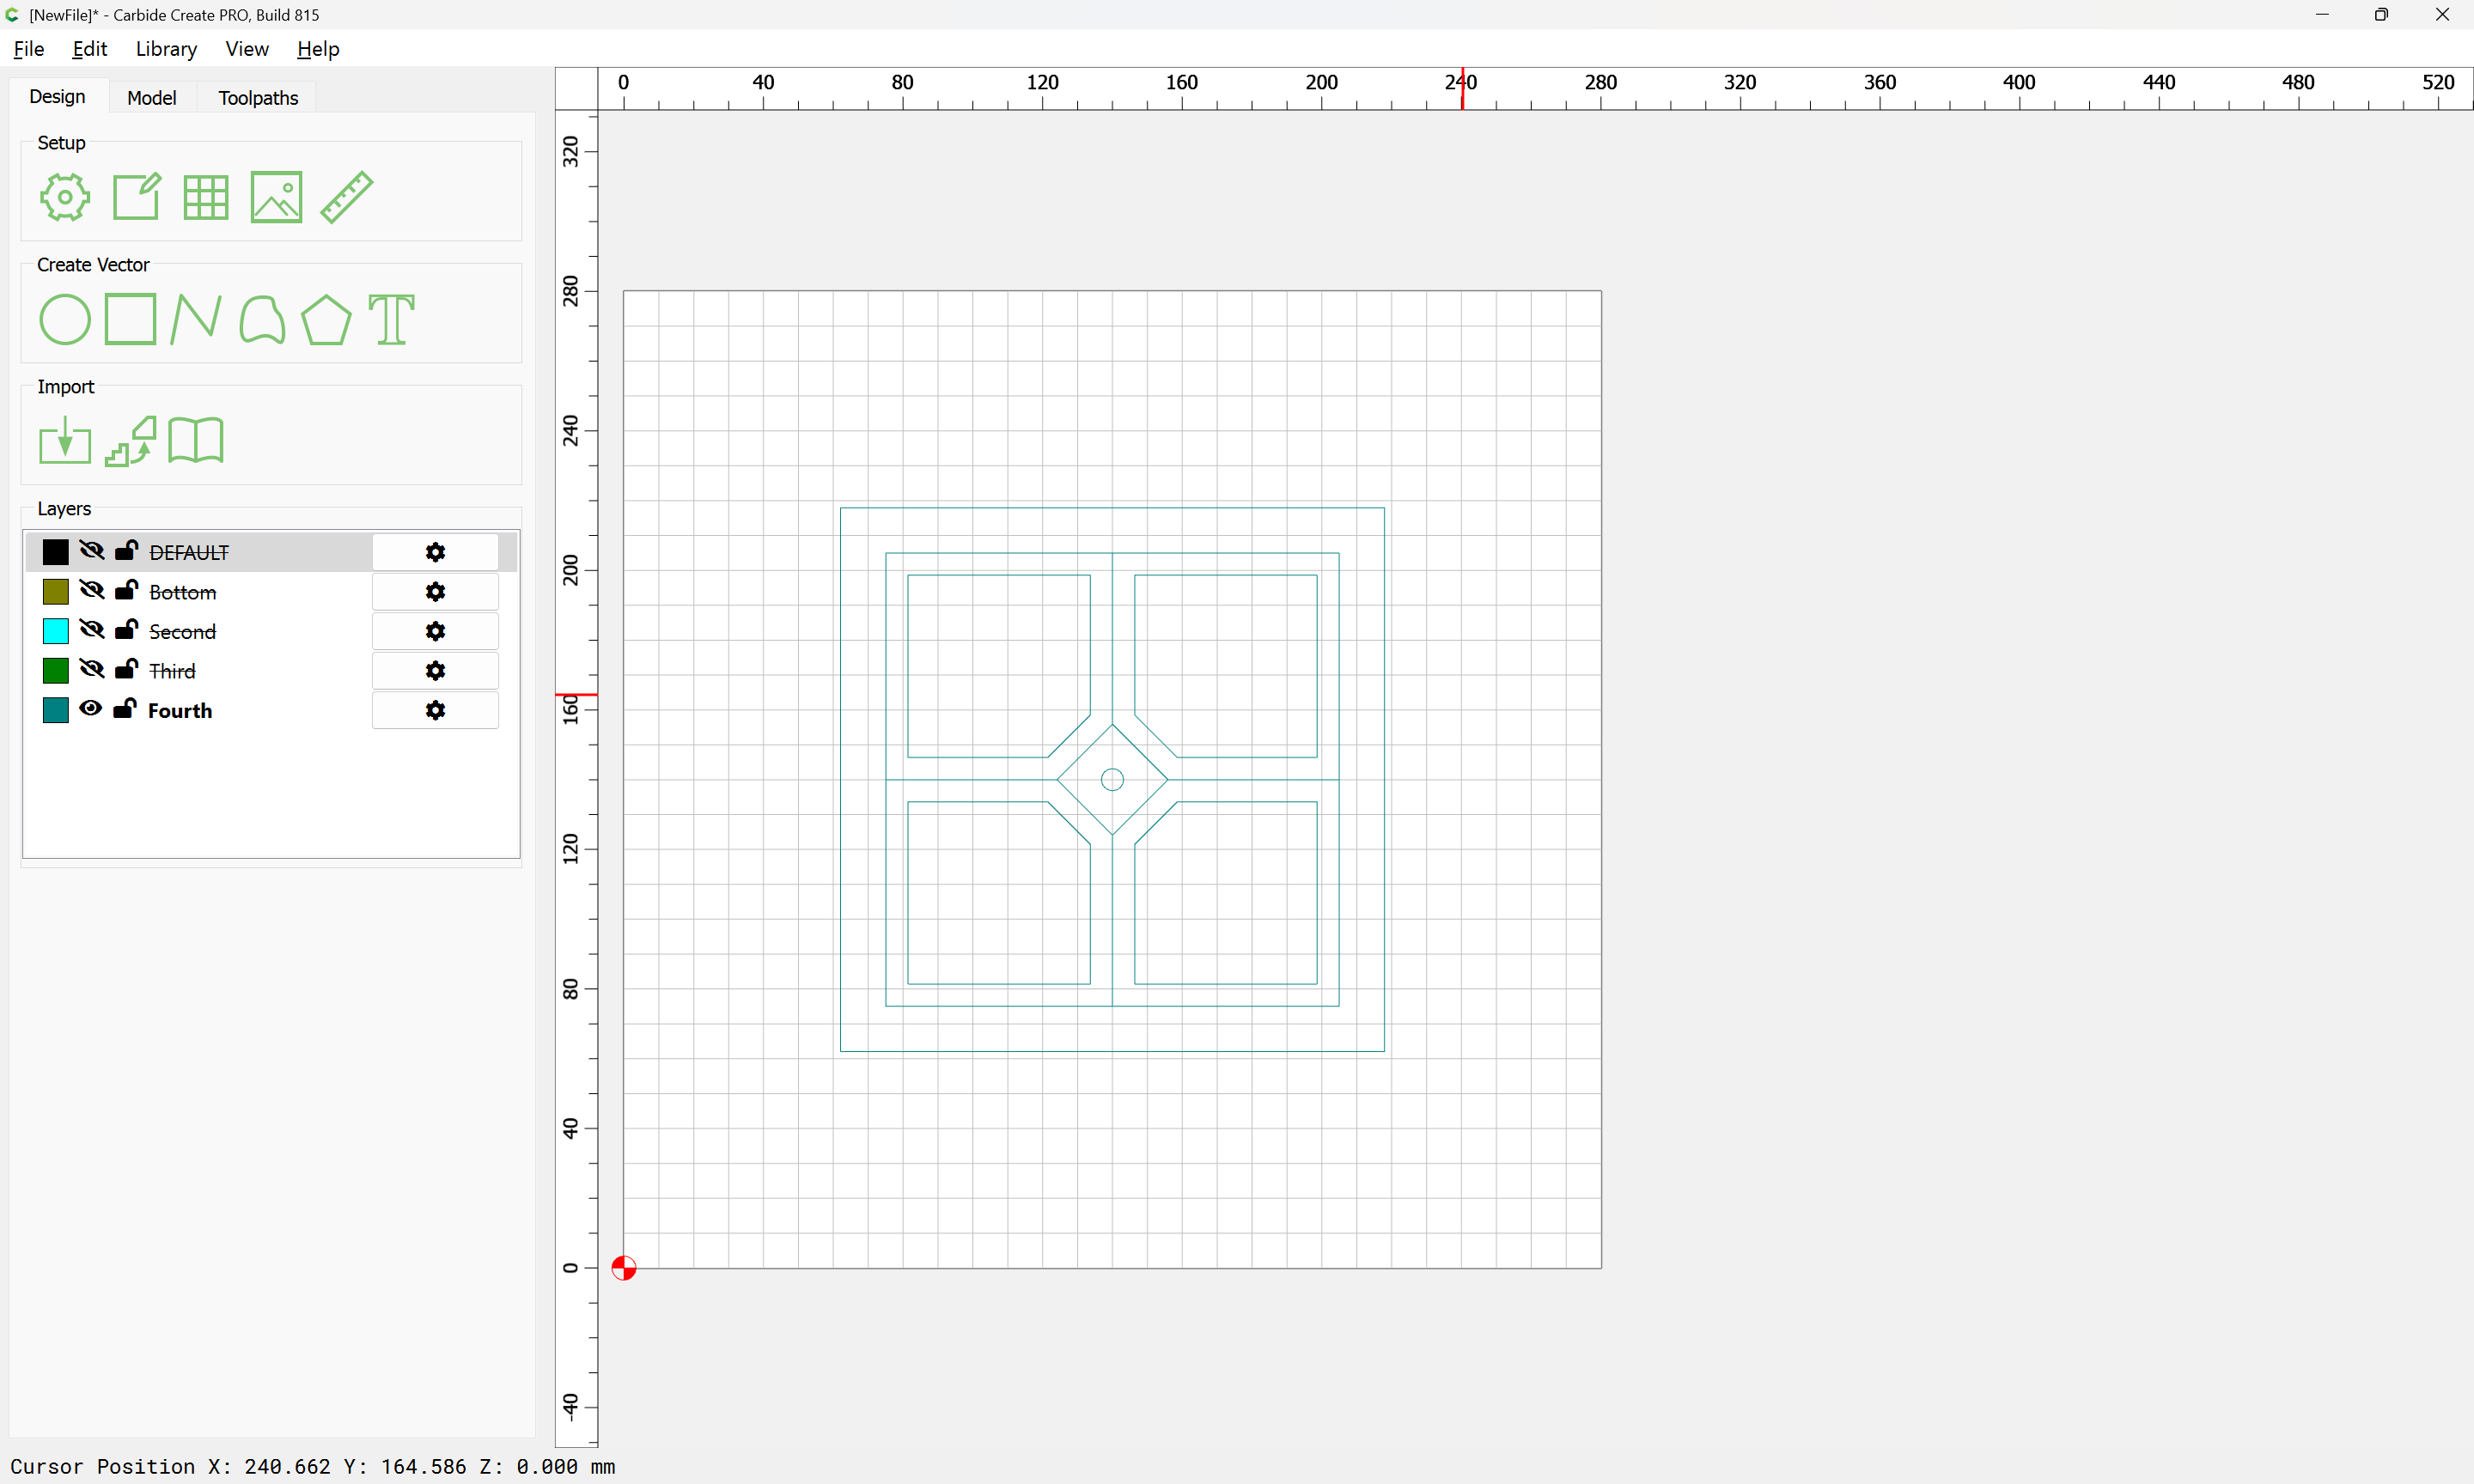Show the DEFAULT layer

coord(91,550)
